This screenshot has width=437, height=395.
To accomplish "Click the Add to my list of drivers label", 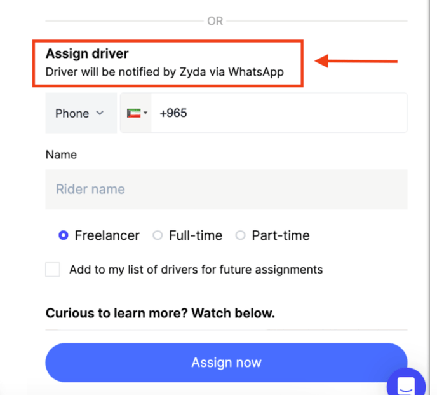I will [x=196, y=270].
